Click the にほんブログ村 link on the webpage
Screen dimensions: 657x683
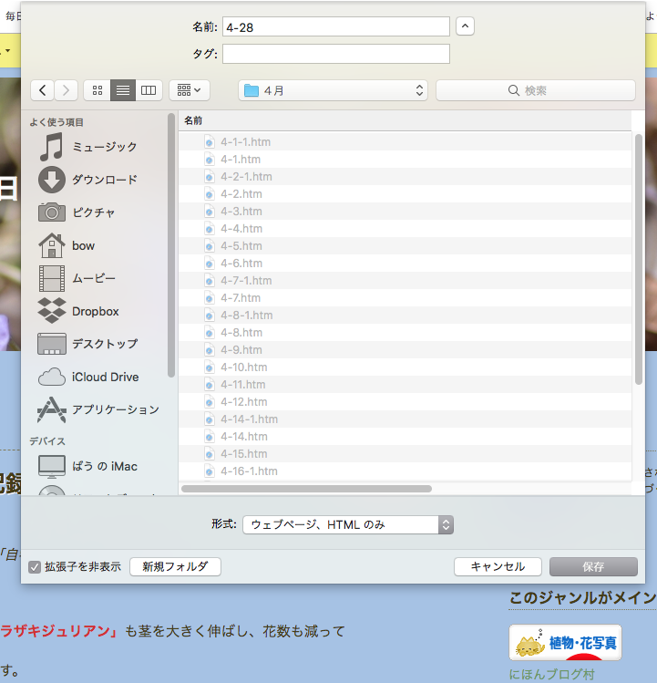point(551,674)
